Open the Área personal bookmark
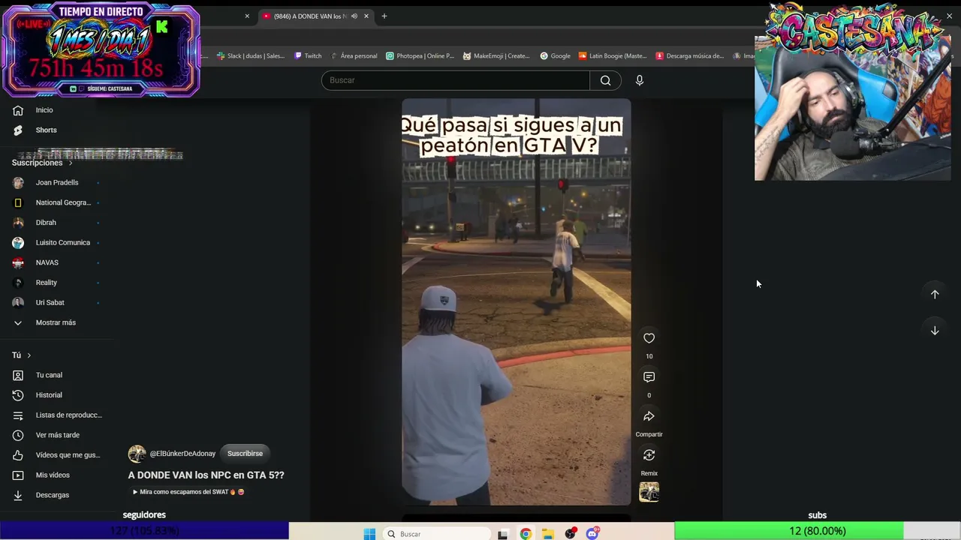This screenshot has height=540, width=961. click(x=354, y=55)
